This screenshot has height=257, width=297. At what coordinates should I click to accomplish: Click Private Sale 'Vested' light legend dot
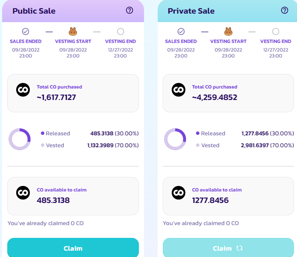coord(198,145)
